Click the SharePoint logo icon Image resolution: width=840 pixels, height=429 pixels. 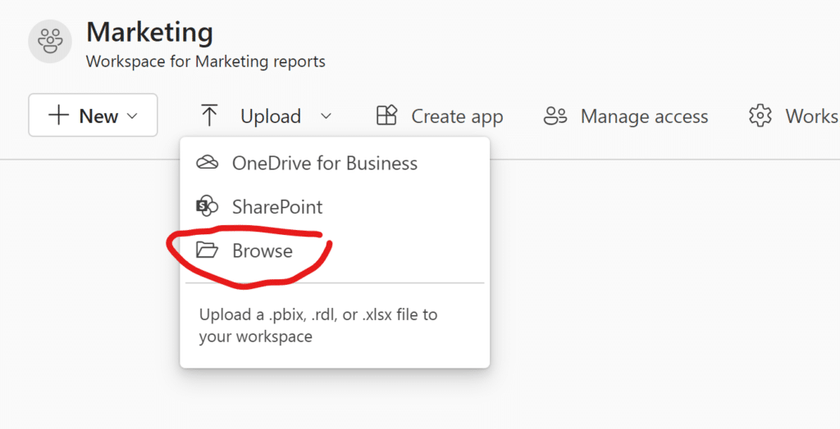click(x=208, y=207)
